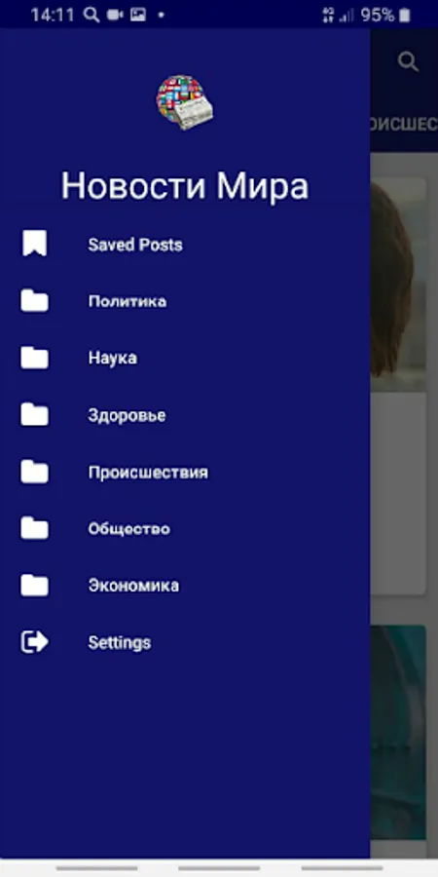
Task: Tap the image notification status icon
Action: click(x=138, y=15)
